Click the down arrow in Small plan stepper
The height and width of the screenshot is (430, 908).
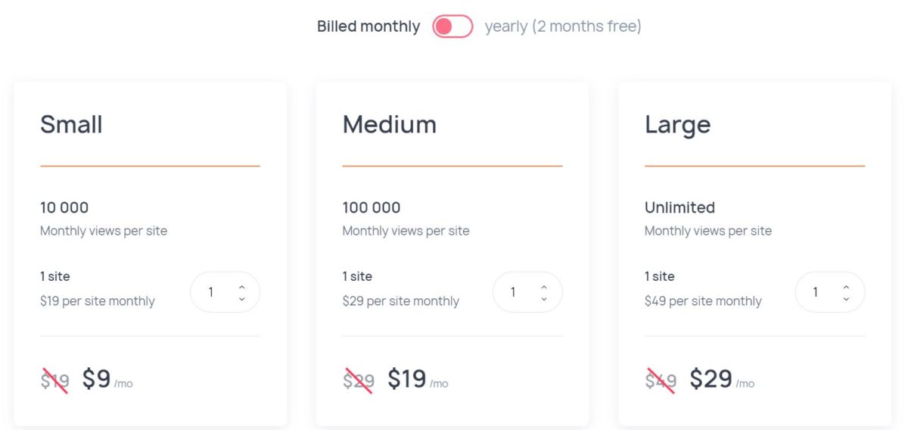241,298
